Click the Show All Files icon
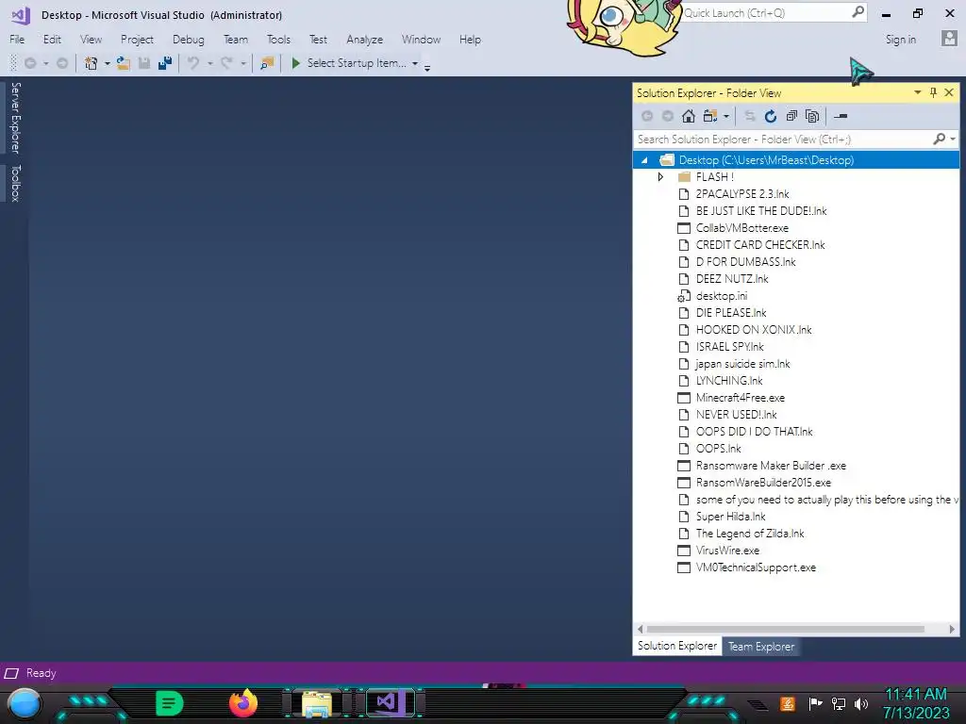The width and height of the screenshot is (966, 724). click(812, 116)
